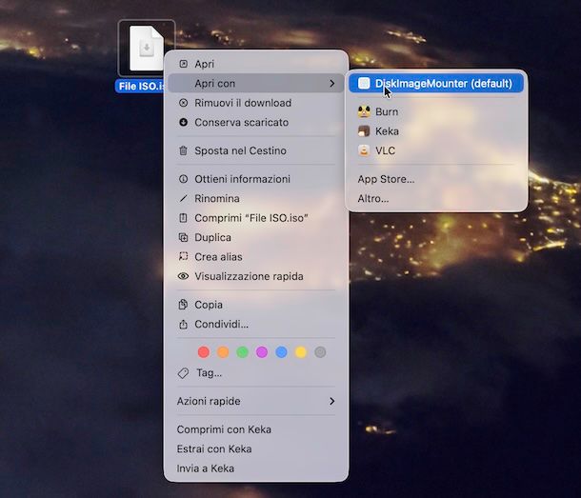
Task: Select Comprimi "File ISO.iso"
Action: 256,218
